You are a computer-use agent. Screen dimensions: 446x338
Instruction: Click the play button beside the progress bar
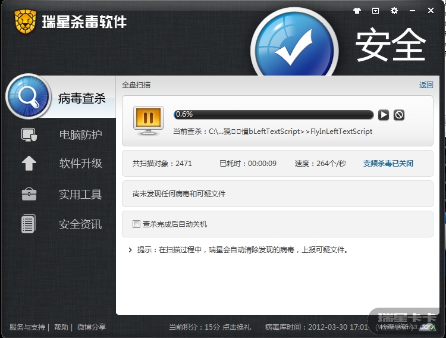tap(384, 115)
